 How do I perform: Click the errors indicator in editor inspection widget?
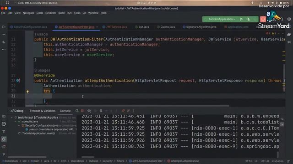(268, 33)
